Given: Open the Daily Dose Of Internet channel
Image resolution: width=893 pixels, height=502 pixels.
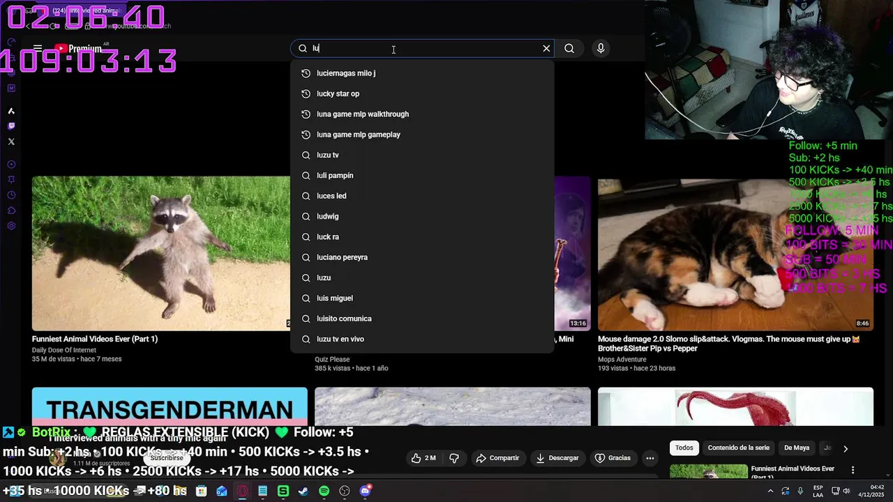Looking at the screenshot, I should pyautogui.click(x=64, y=350).
